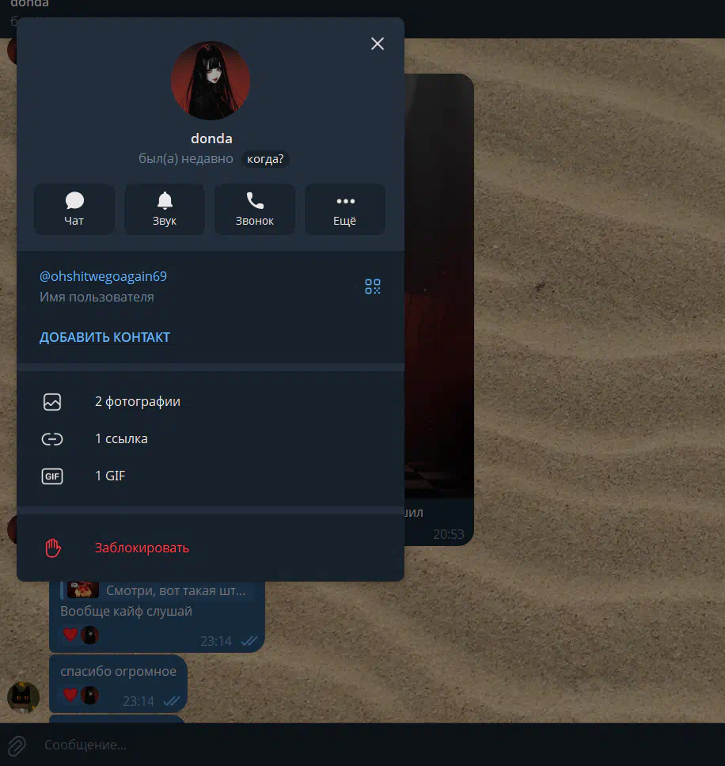Open the 1 ссылка shared links
Viewport: 725px width, 766px height.
pos(121,438)
